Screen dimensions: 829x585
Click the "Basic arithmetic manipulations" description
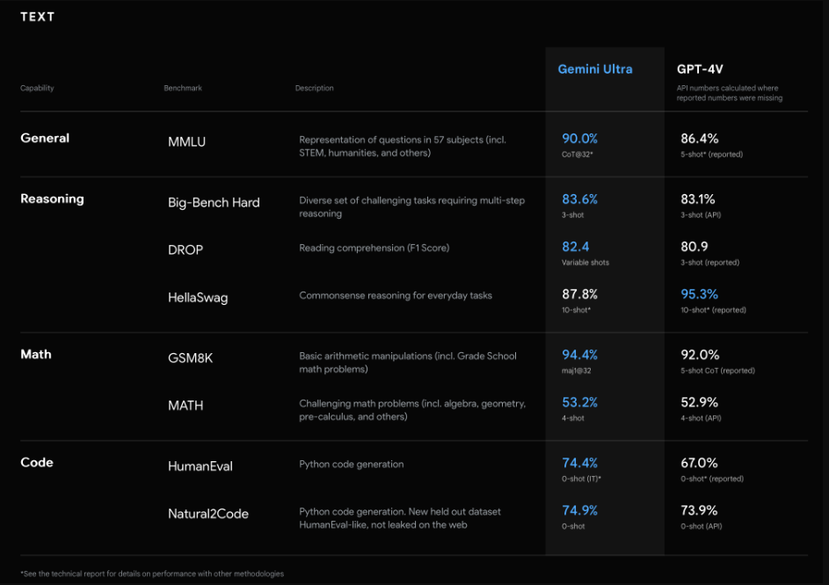[x=408, y=363]
